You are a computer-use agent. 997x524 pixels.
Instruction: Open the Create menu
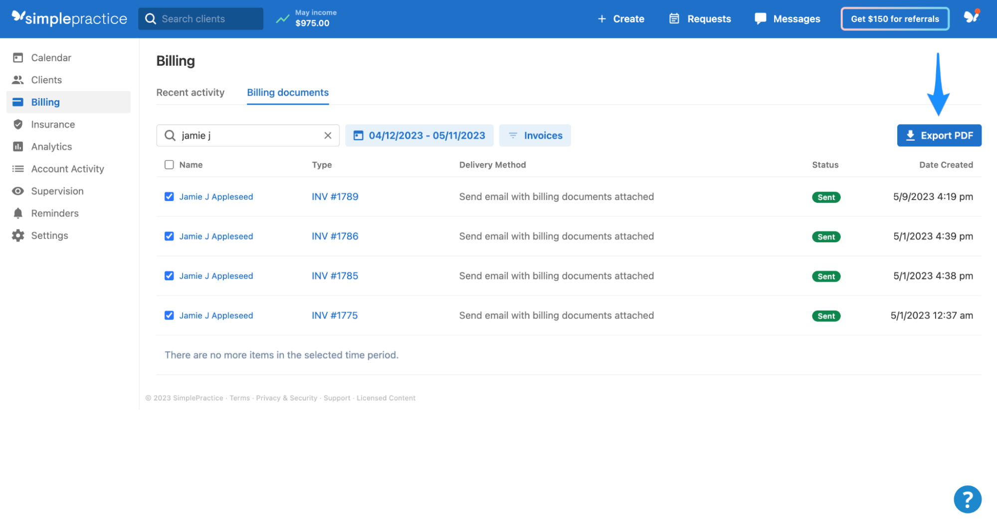tap(621, 18)
